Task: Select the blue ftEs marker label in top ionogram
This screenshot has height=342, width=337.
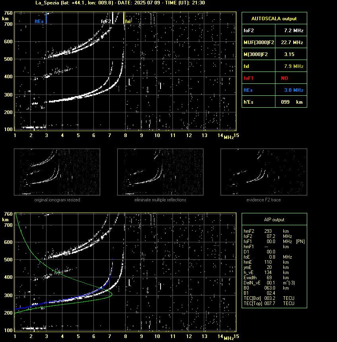Action: 39,21
